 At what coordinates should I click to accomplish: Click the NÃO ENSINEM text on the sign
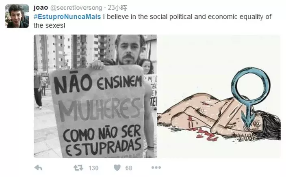[x=98, y=84]
